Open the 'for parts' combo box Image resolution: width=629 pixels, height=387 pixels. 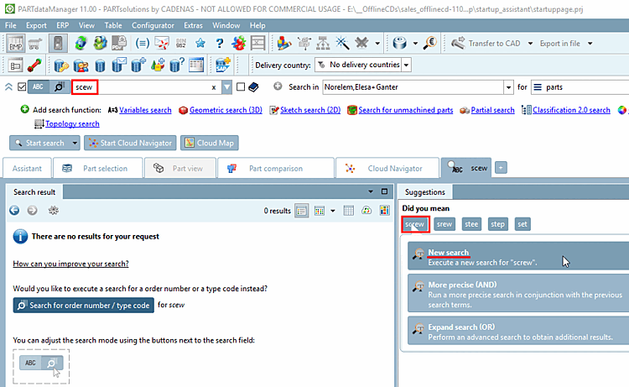click(x=580, y=87)
